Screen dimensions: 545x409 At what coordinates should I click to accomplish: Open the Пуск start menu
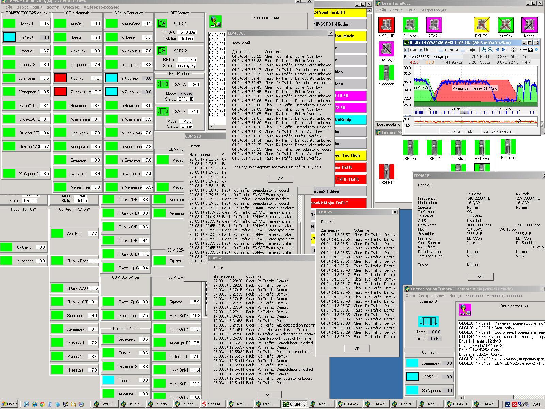[x=9, y=404]
